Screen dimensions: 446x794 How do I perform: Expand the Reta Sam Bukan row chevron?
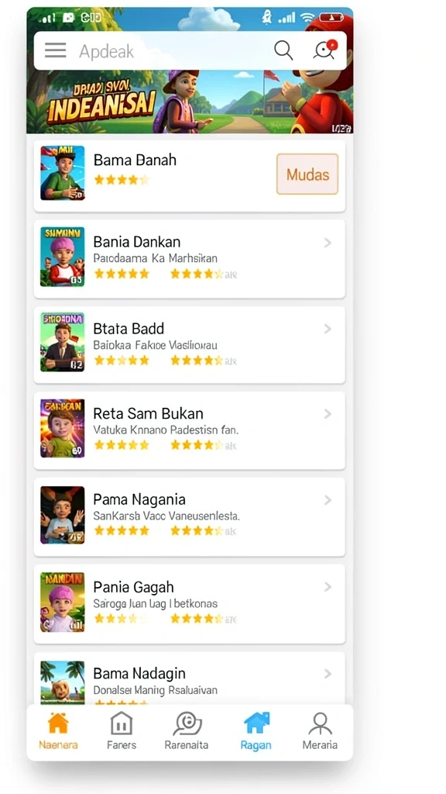tap(328, 414)
